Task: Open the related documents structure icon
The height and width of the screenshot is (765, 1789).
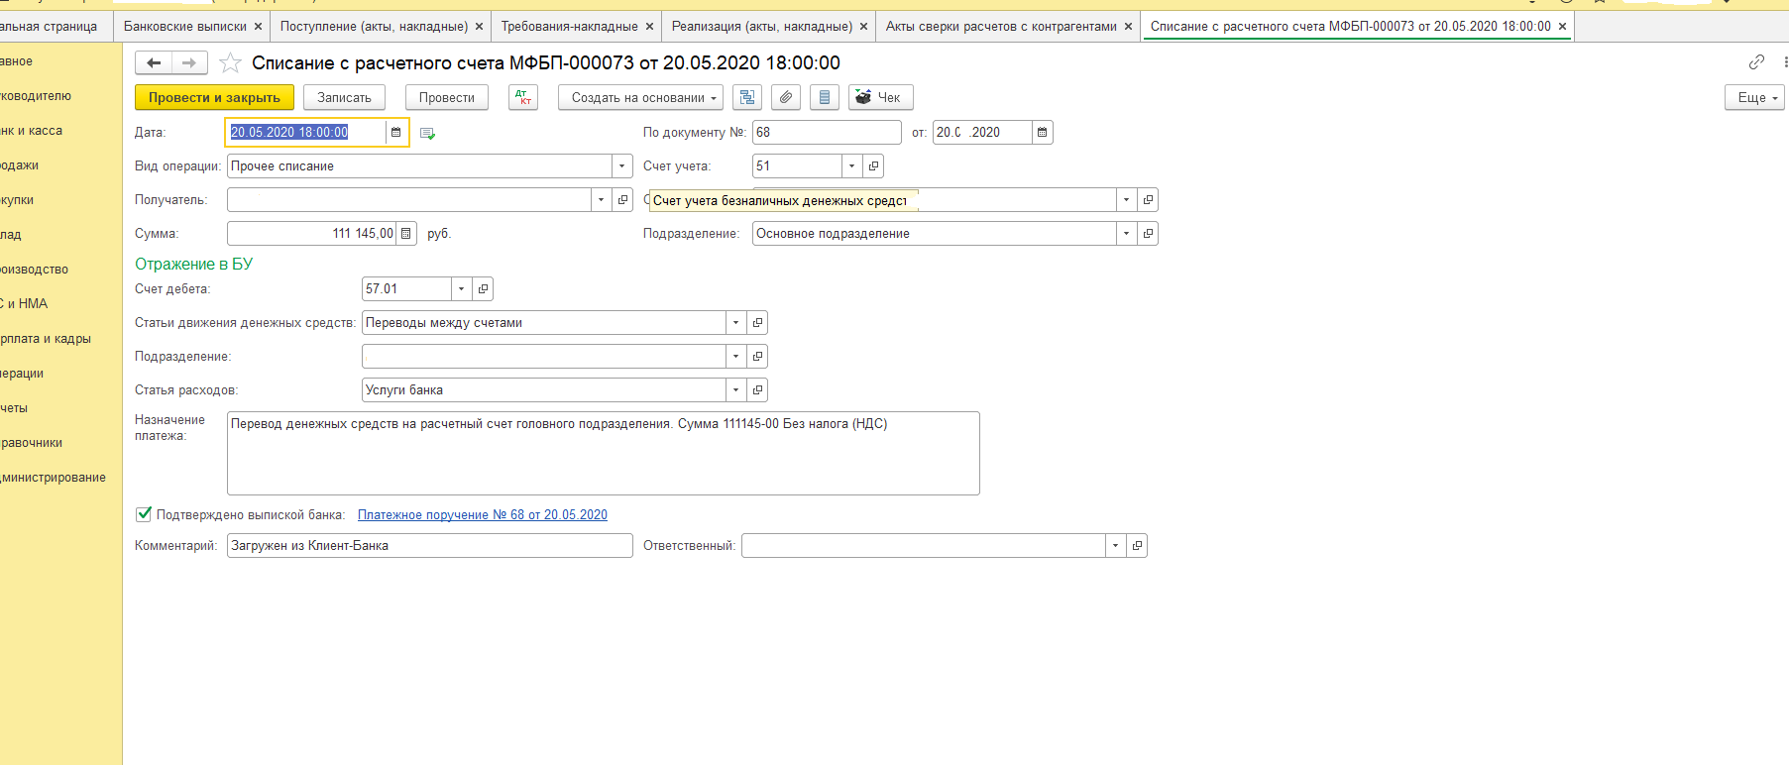Action: 747,97
